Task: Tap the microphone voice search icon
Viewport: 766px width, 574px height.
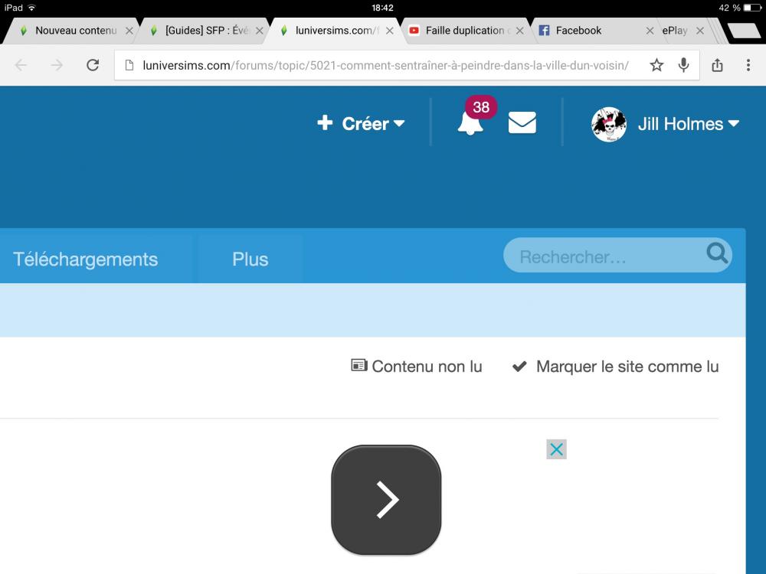Action: [x=683, y=65]
